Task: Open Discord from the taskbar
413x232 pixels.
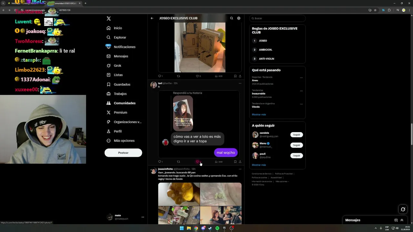Action: tap(203, 228)
